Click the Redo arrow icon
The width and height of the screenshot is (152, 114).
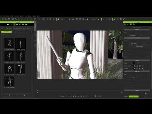(24, 19)
